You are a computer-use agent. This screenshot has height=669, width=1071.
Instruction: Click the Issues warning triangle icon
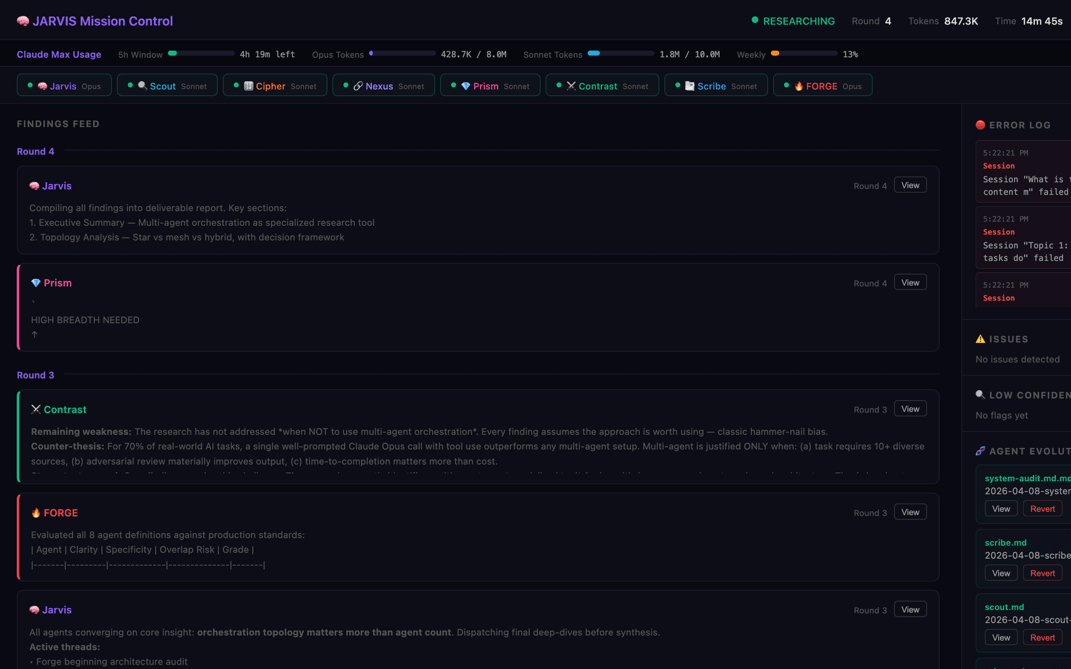pyautogui.click(x=980, y=339)
